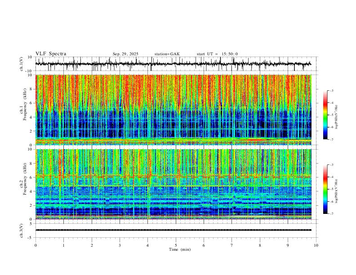
Task: Click the lower colorbar log(PSD) unit label
Action: pos(336,191)
